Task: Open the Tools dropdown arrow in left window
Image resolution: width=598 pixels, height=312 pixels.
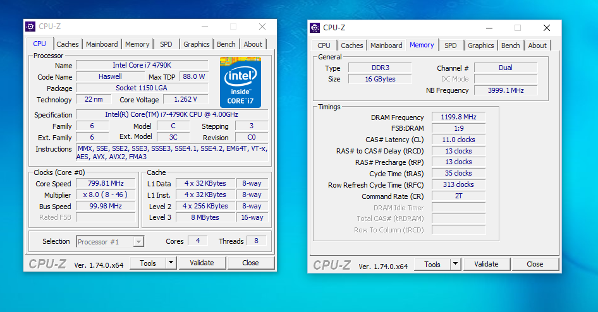Action: [x=171, y=263]
